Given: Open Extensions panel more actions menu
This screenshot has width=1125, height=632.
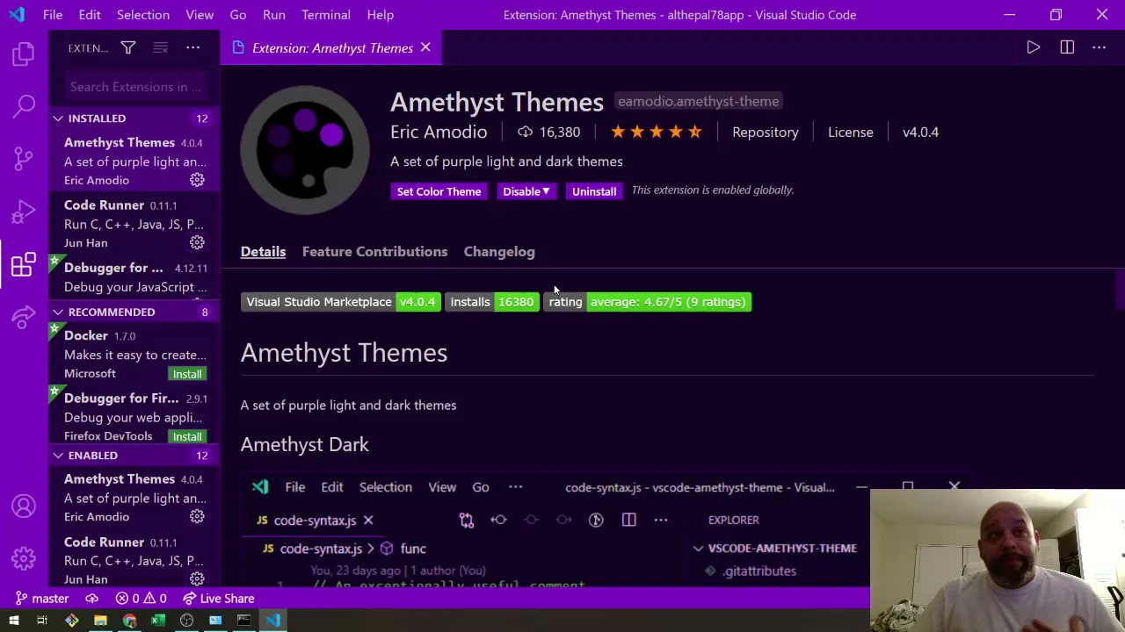Looking at the screenshot, I should pos(192,48).
